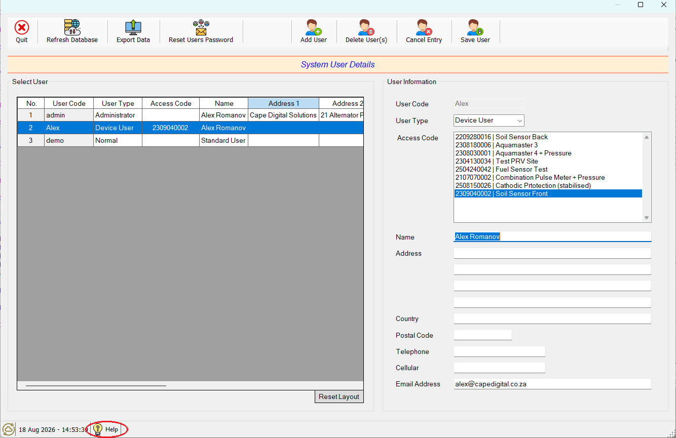
Task: Maximize the application window
Action: pos(641,5)
